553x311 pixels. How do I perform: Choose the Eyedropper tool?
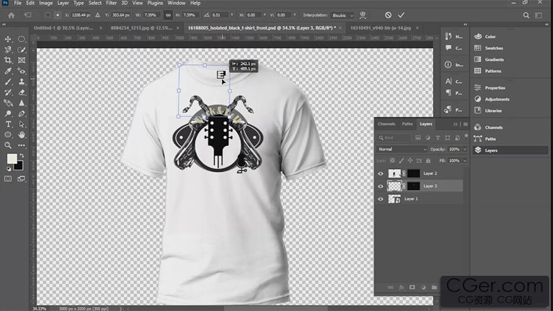pos(8,71)
